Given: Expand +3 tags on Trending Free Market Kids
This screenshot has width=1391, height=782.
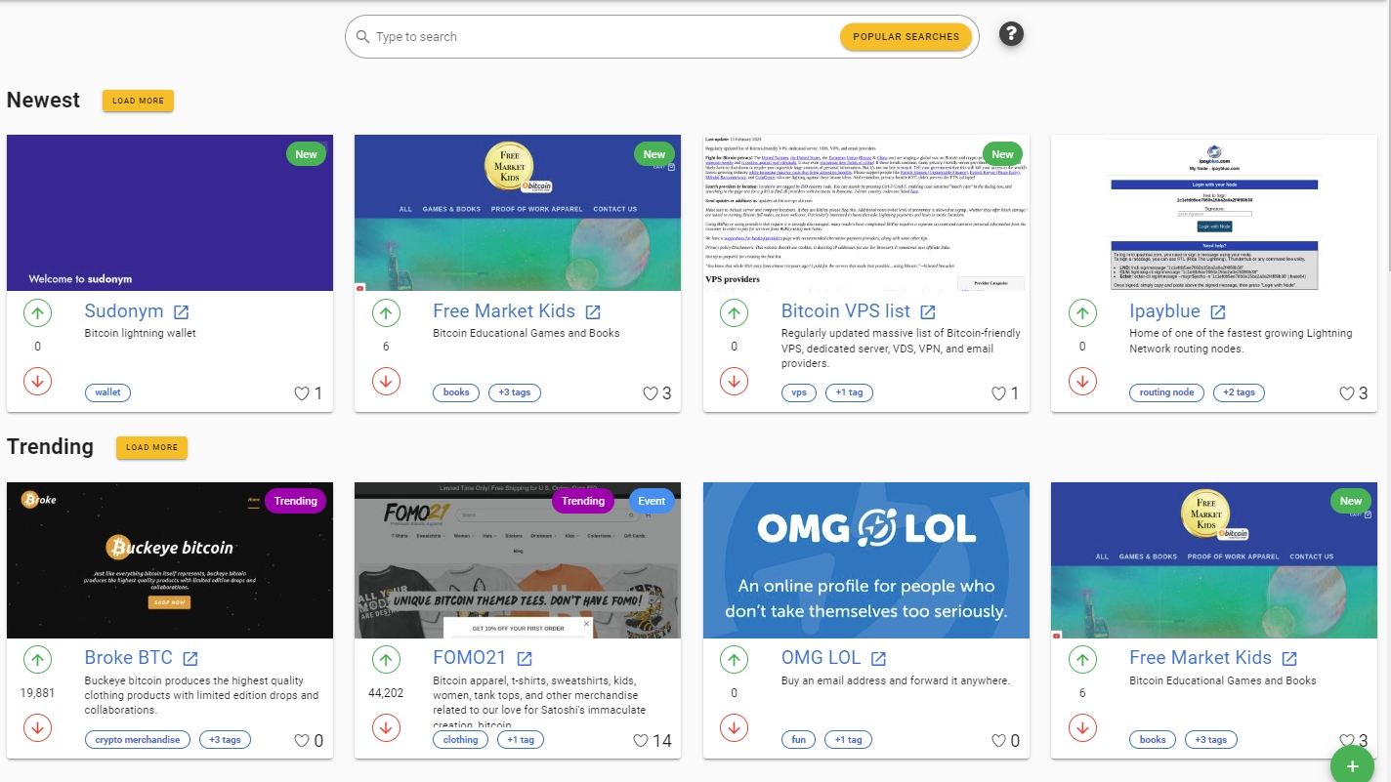Looking at the screenshot, I should [x=1211, y=740].
